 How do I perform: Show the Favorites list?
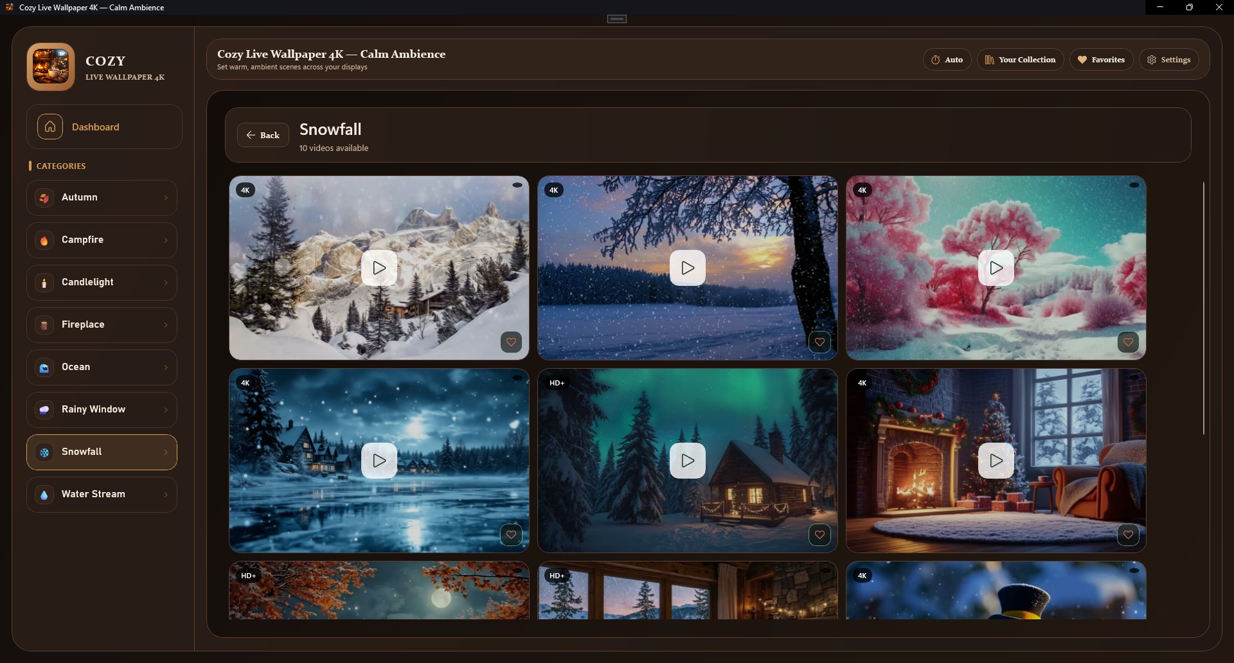tap(1102, 60)
